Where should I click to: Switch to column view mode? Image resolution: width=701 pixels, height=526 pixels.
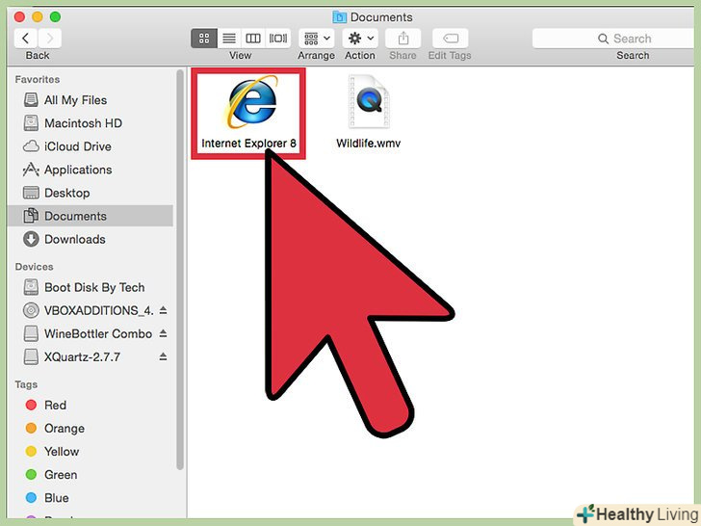pos(253,39)
